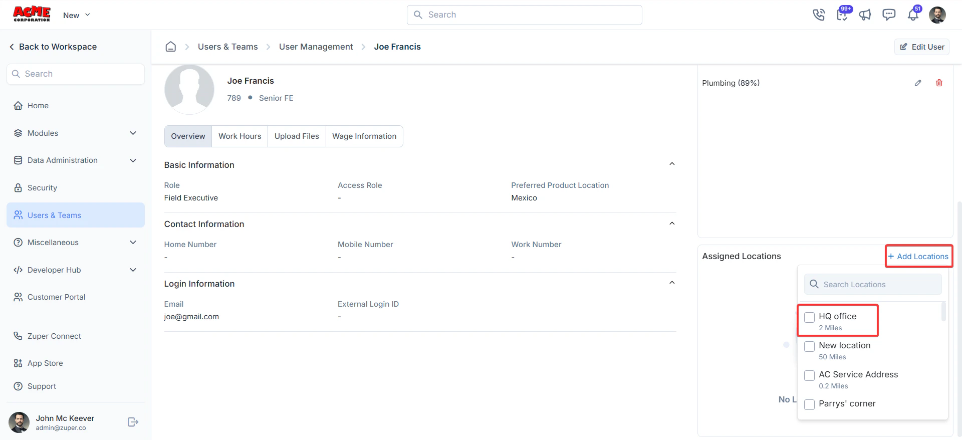Image resolution: width=962 pixels, height=440 pixels.
Task: Collapse the Basic Information section
Action: pos(672,164)
